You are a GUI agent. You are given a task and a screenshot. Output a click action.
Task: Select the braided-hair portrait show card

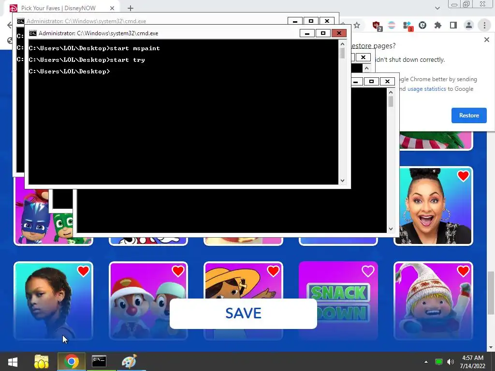pos(53,301)
